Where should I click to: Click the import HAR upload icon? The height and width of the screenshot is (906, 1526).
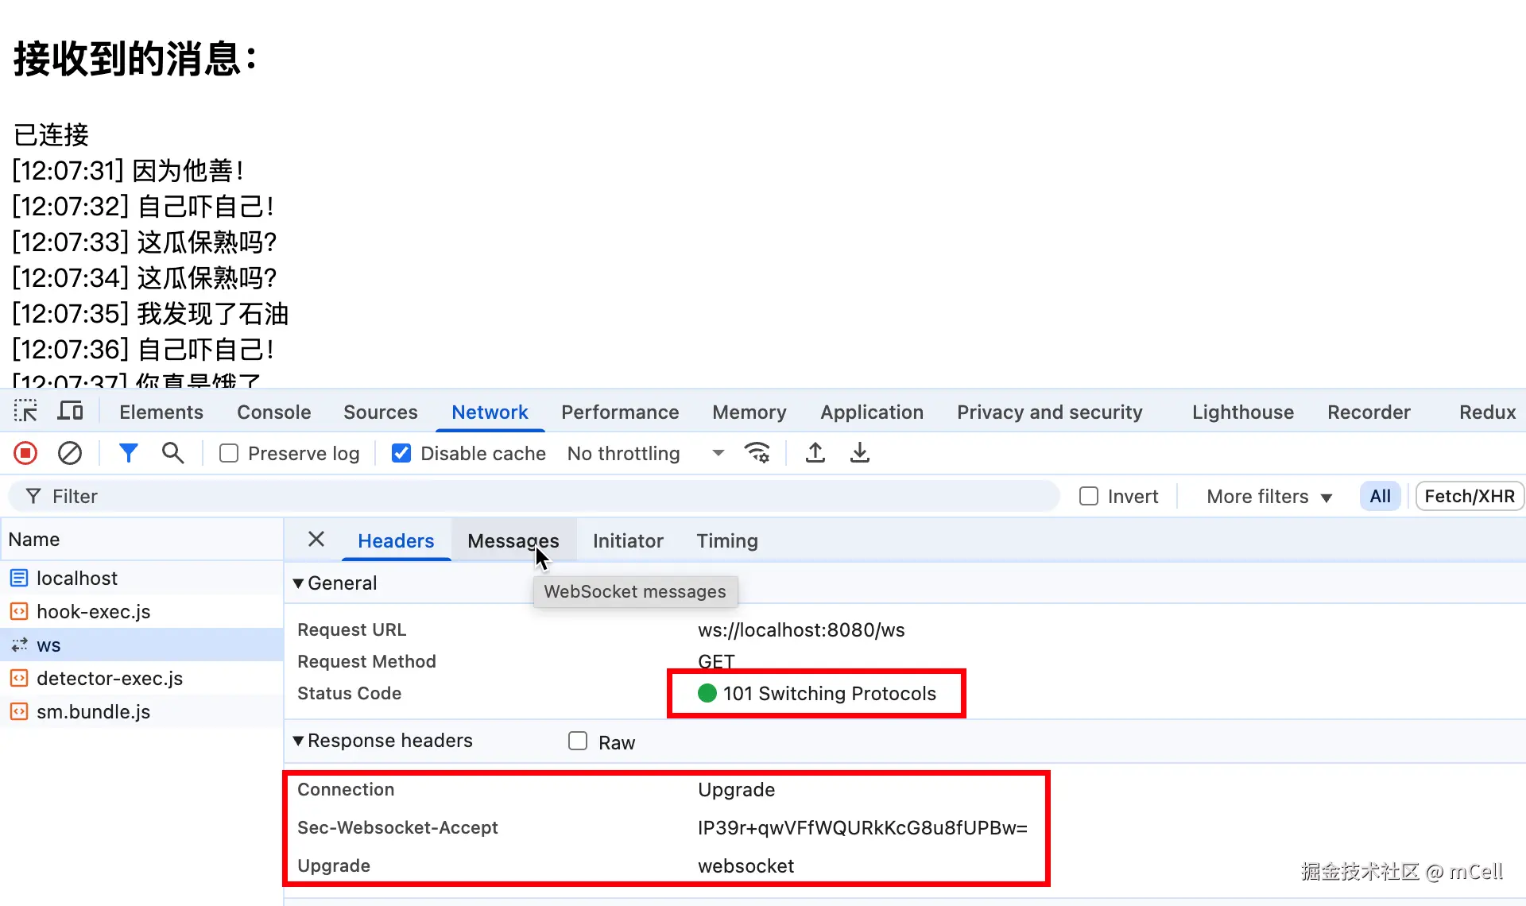[x=815, y=453]
